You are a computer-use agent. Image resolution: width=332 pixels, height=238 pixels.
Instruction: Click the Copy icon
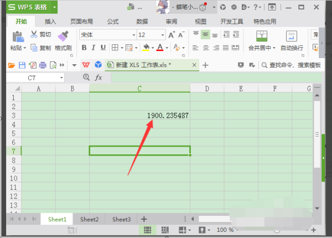34,48
